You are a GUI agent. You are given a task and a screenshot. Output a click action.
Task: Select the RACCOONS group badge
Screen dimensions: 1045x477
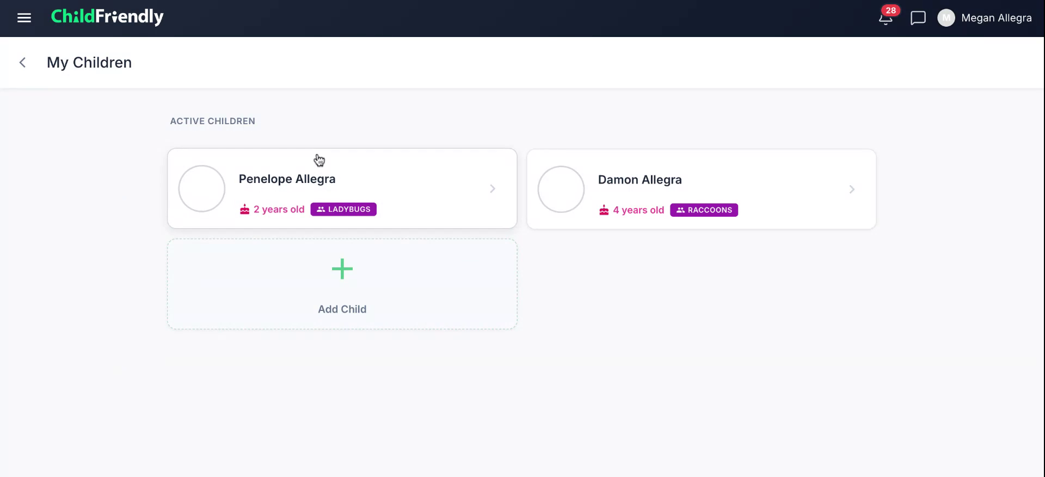point(704,210)
